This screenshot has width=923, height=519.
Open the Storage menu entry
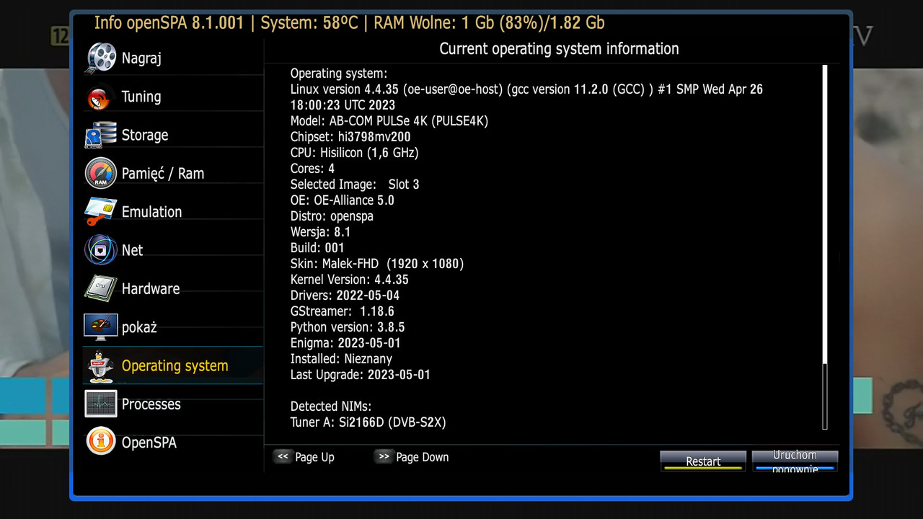click(x=173, y=135)
